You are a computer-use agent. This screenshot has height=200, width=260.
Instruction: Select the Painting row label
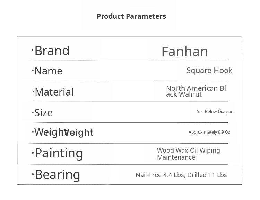[x=59, y=153]
